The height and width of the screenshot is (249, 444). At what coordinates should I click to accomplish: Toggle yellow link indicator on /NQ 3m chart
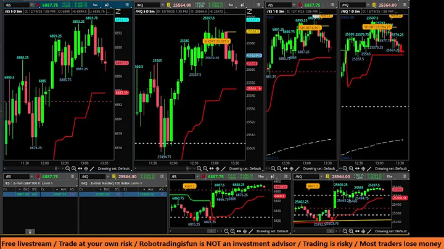[x=374, y=5]
